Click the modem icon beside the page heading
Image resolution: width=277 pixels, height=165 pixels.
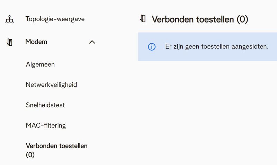coord(143,19)
